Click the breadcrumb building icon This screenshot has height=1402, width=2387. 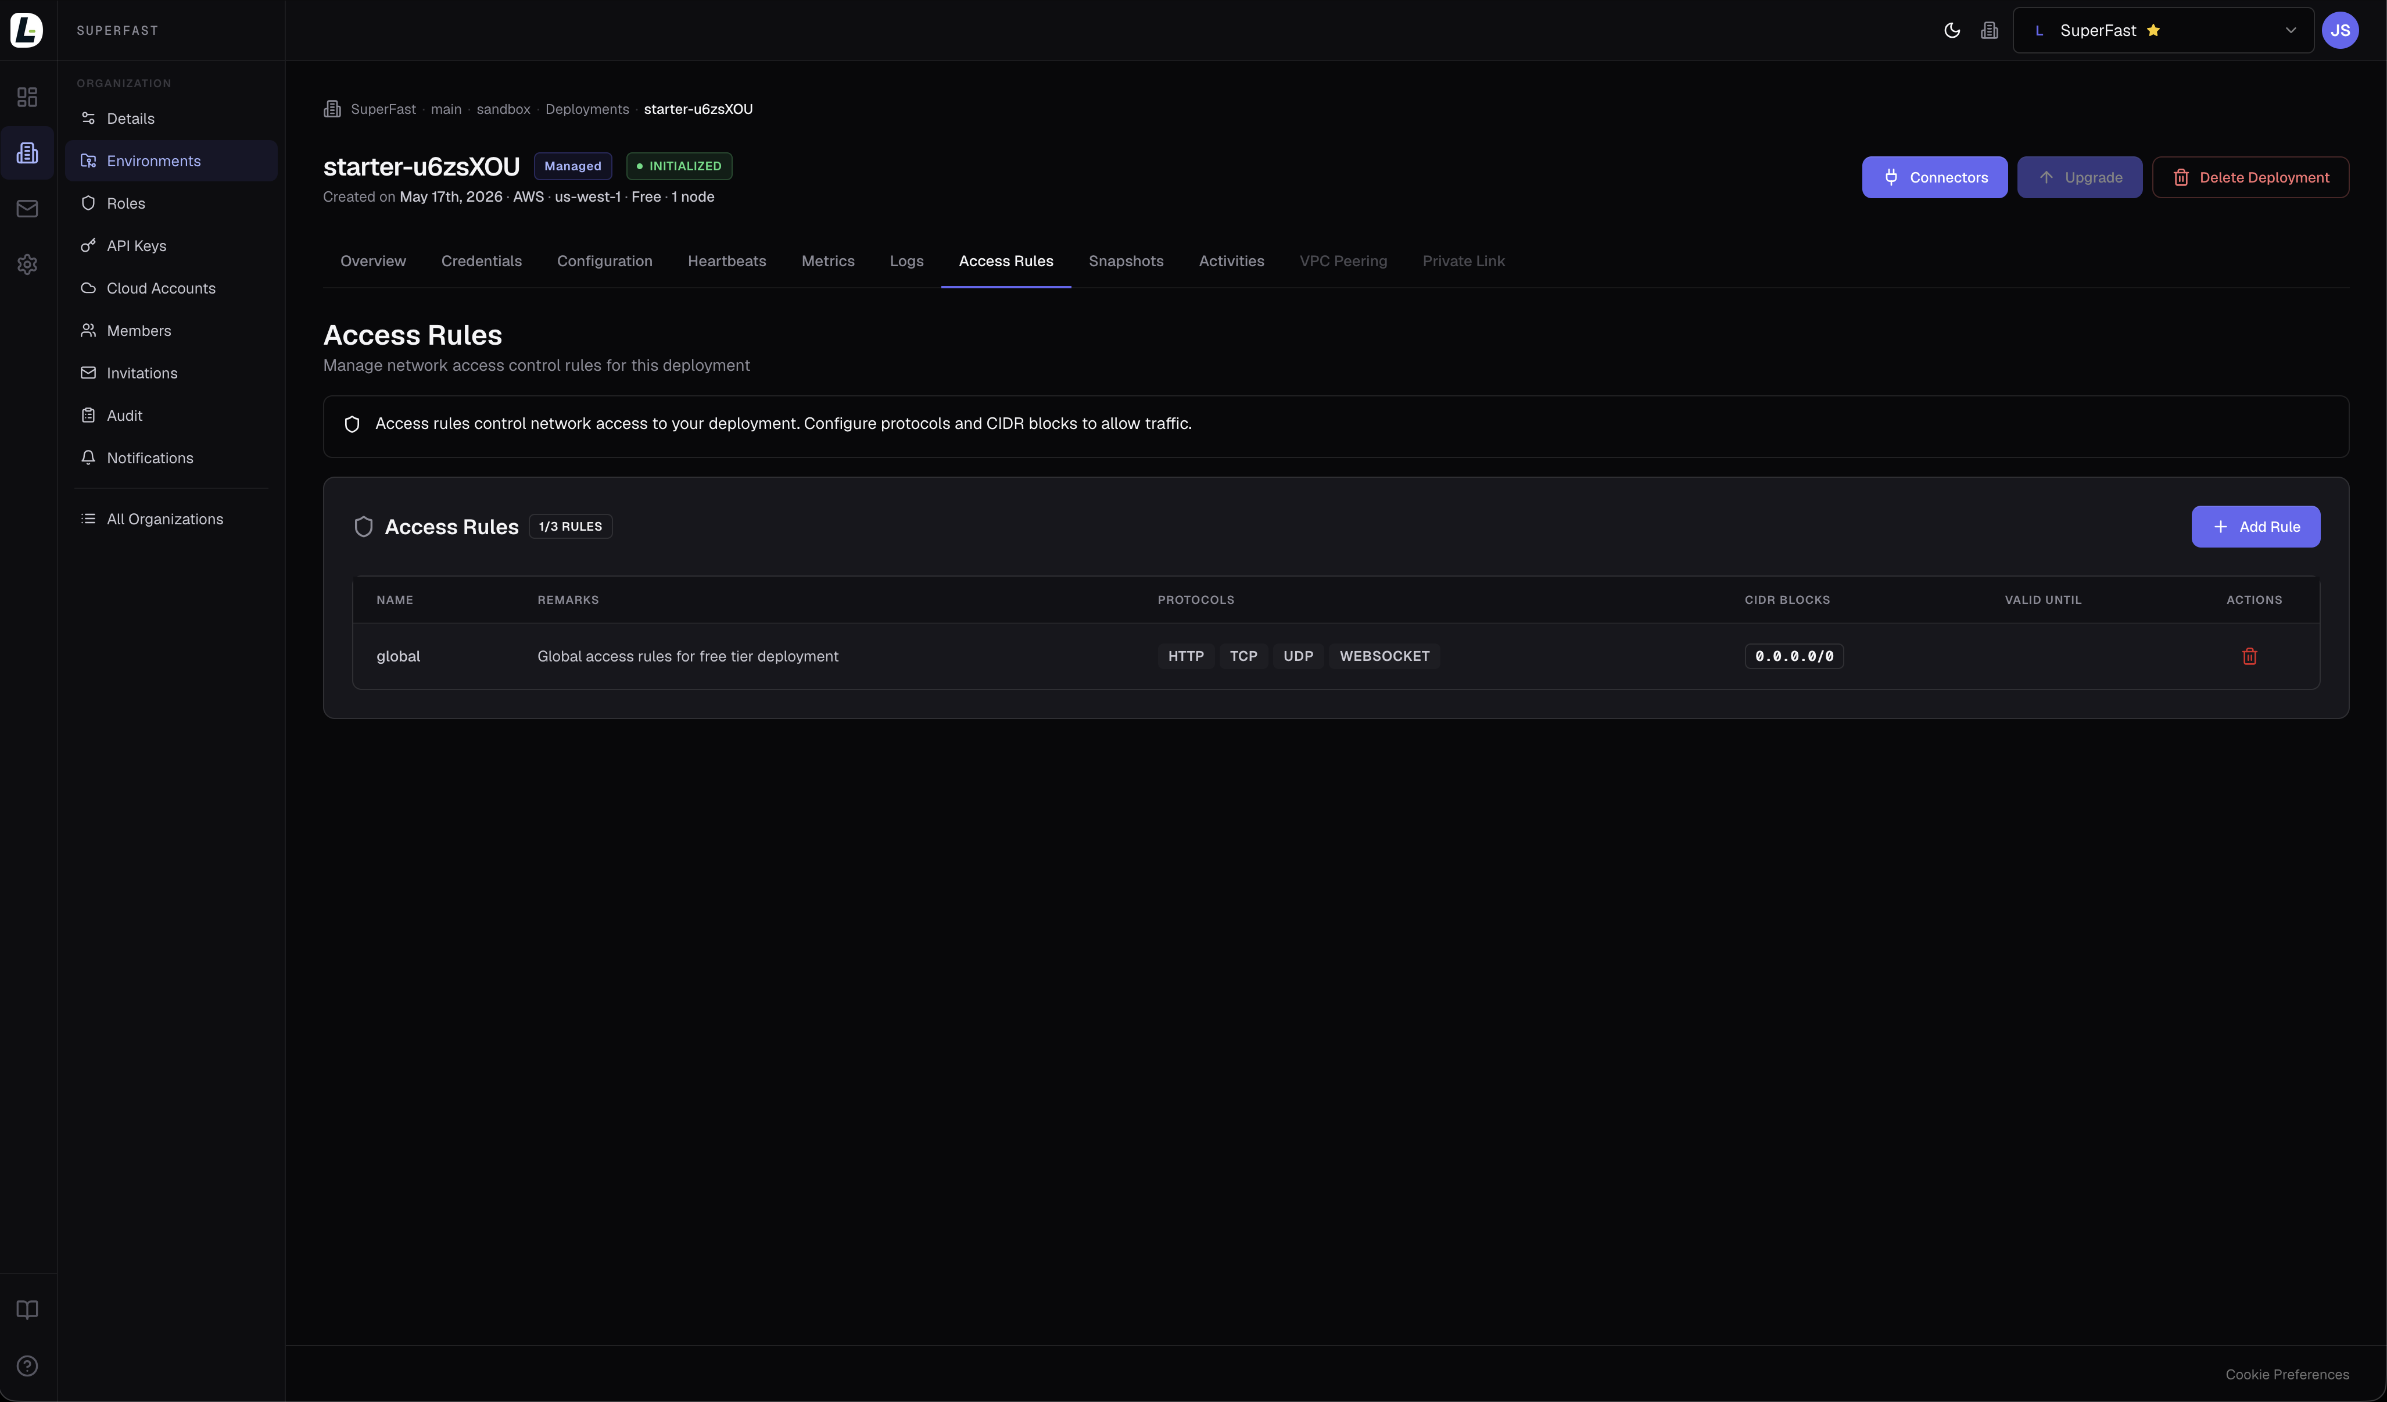click(x=332, y=109)
